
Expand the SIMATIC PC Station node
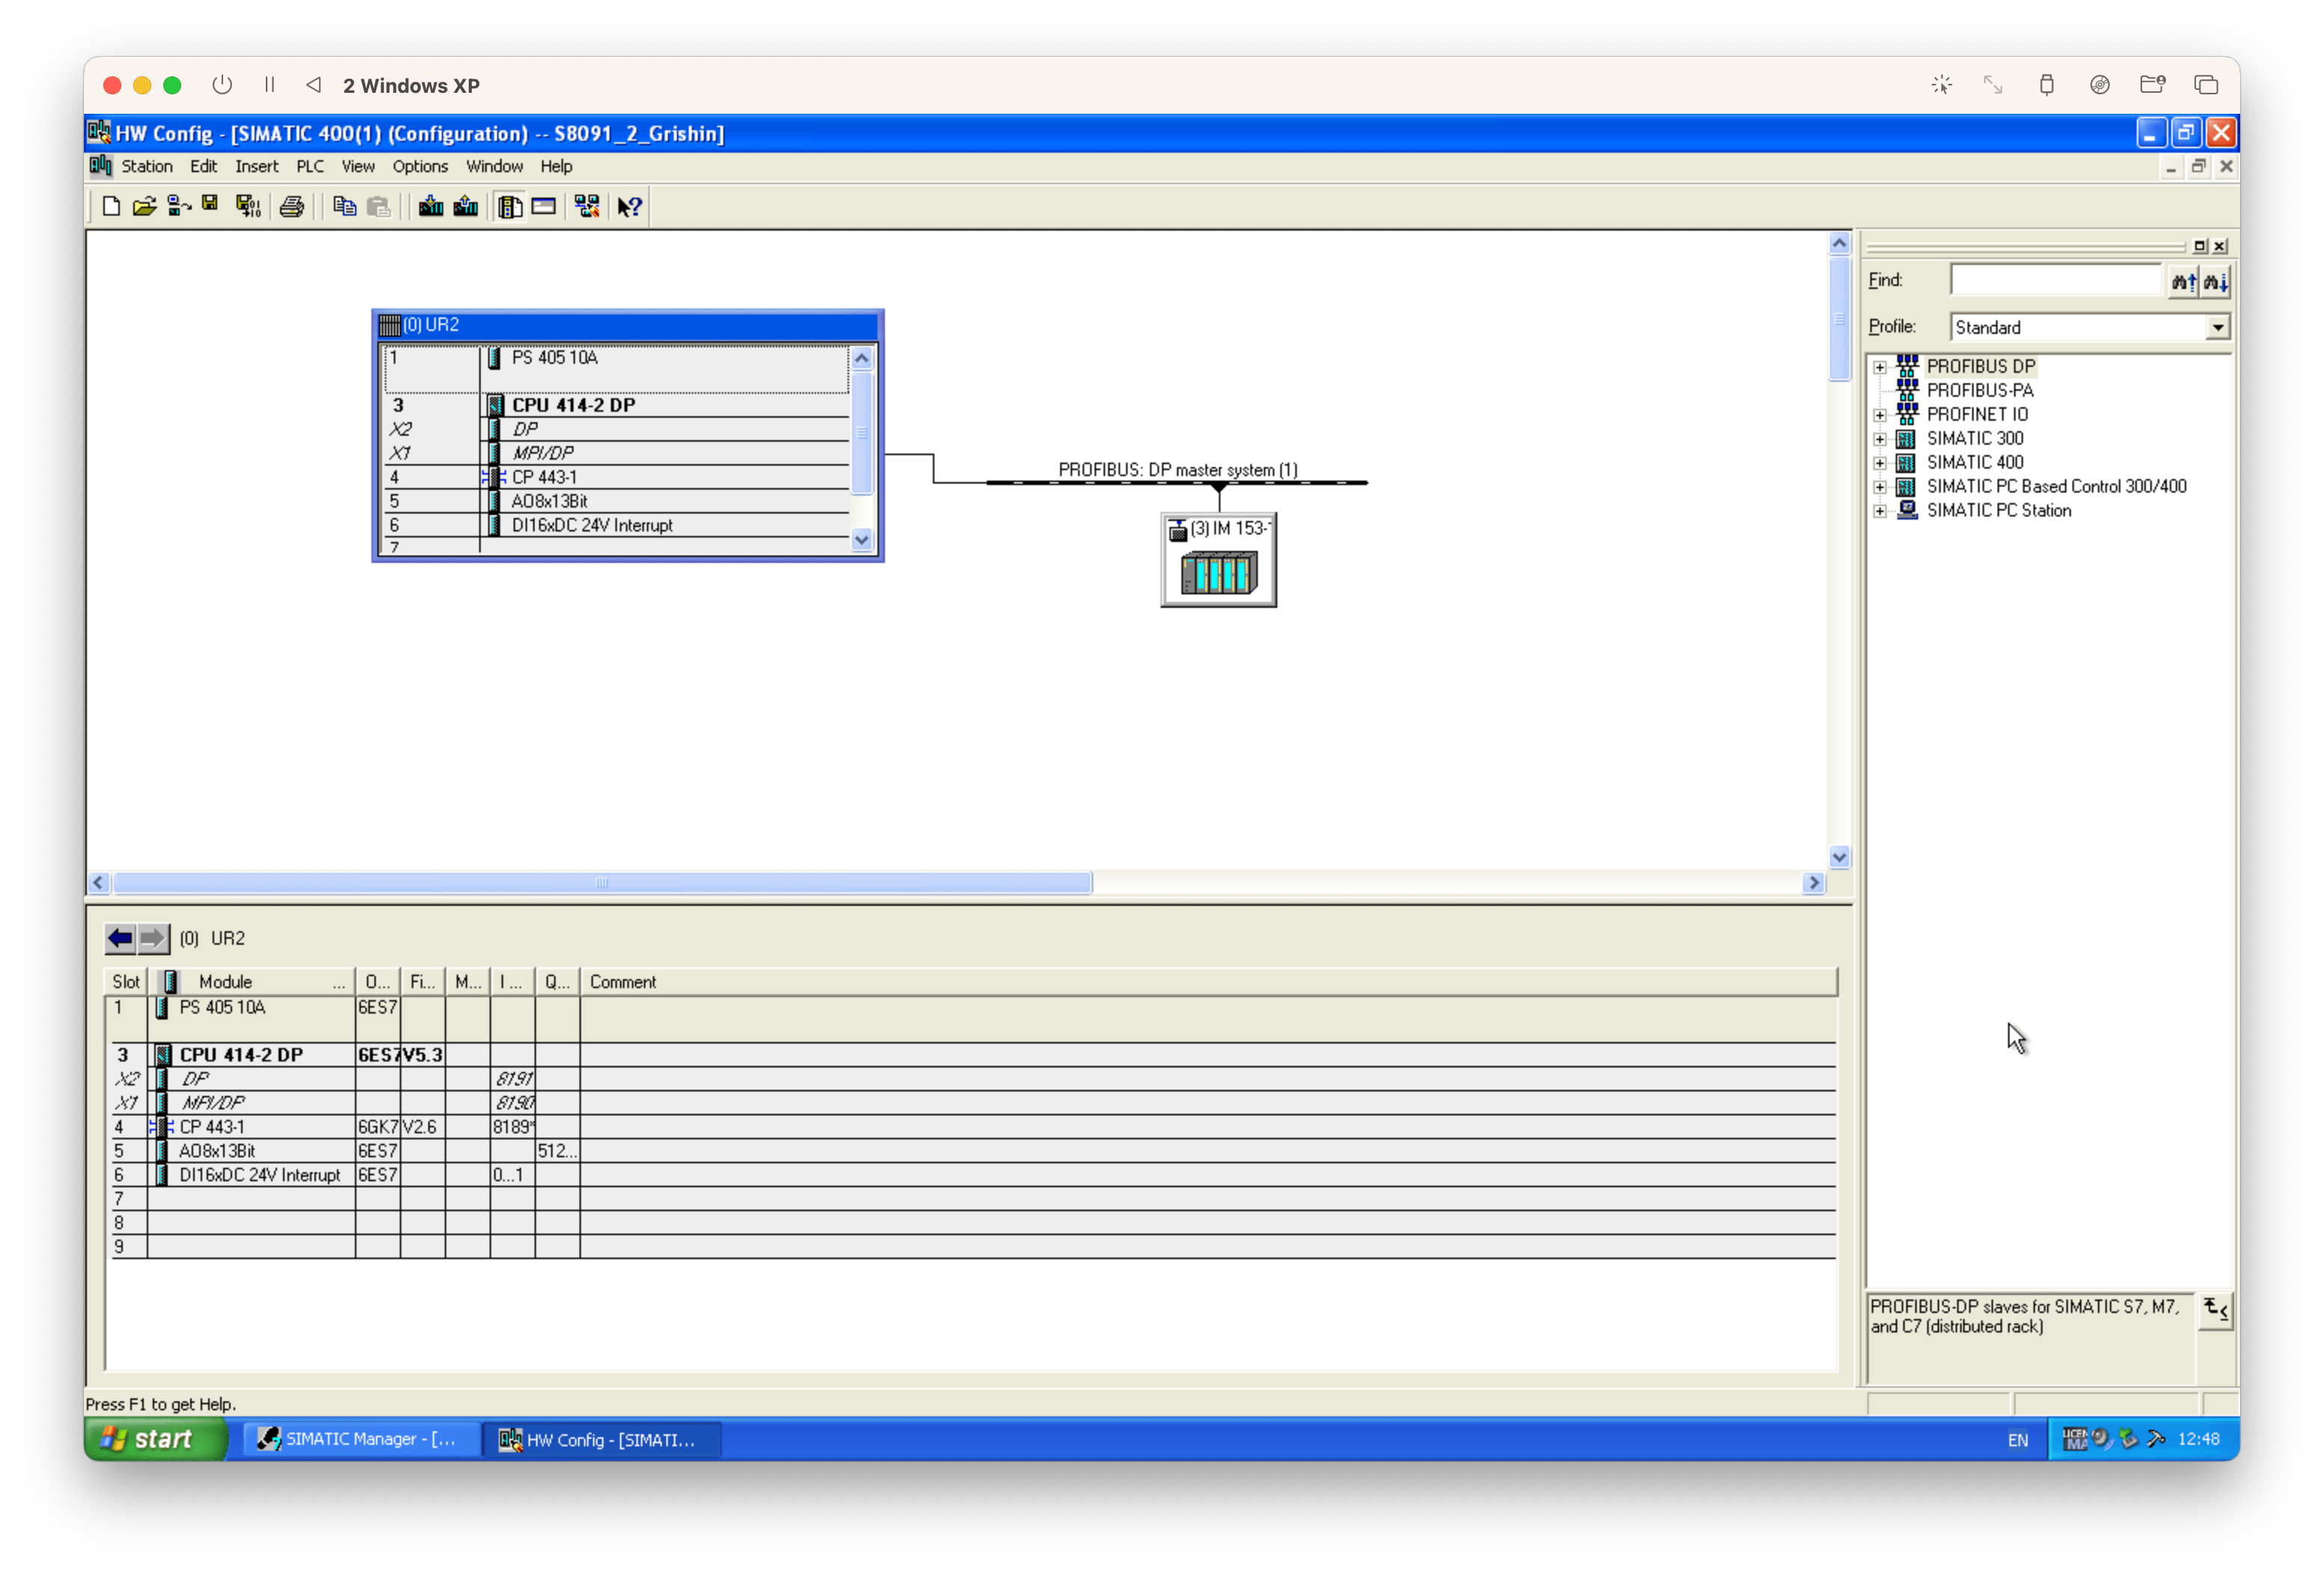tap(1879, 511)
